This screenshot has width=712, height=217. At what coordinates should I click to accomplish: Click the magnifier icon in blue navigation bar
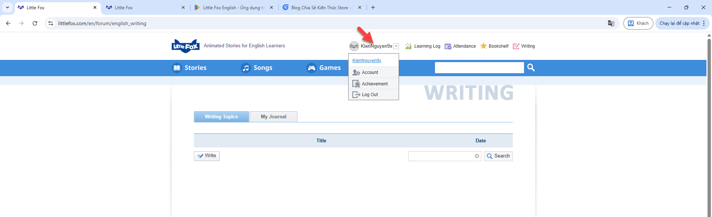(x=531, y=68)
